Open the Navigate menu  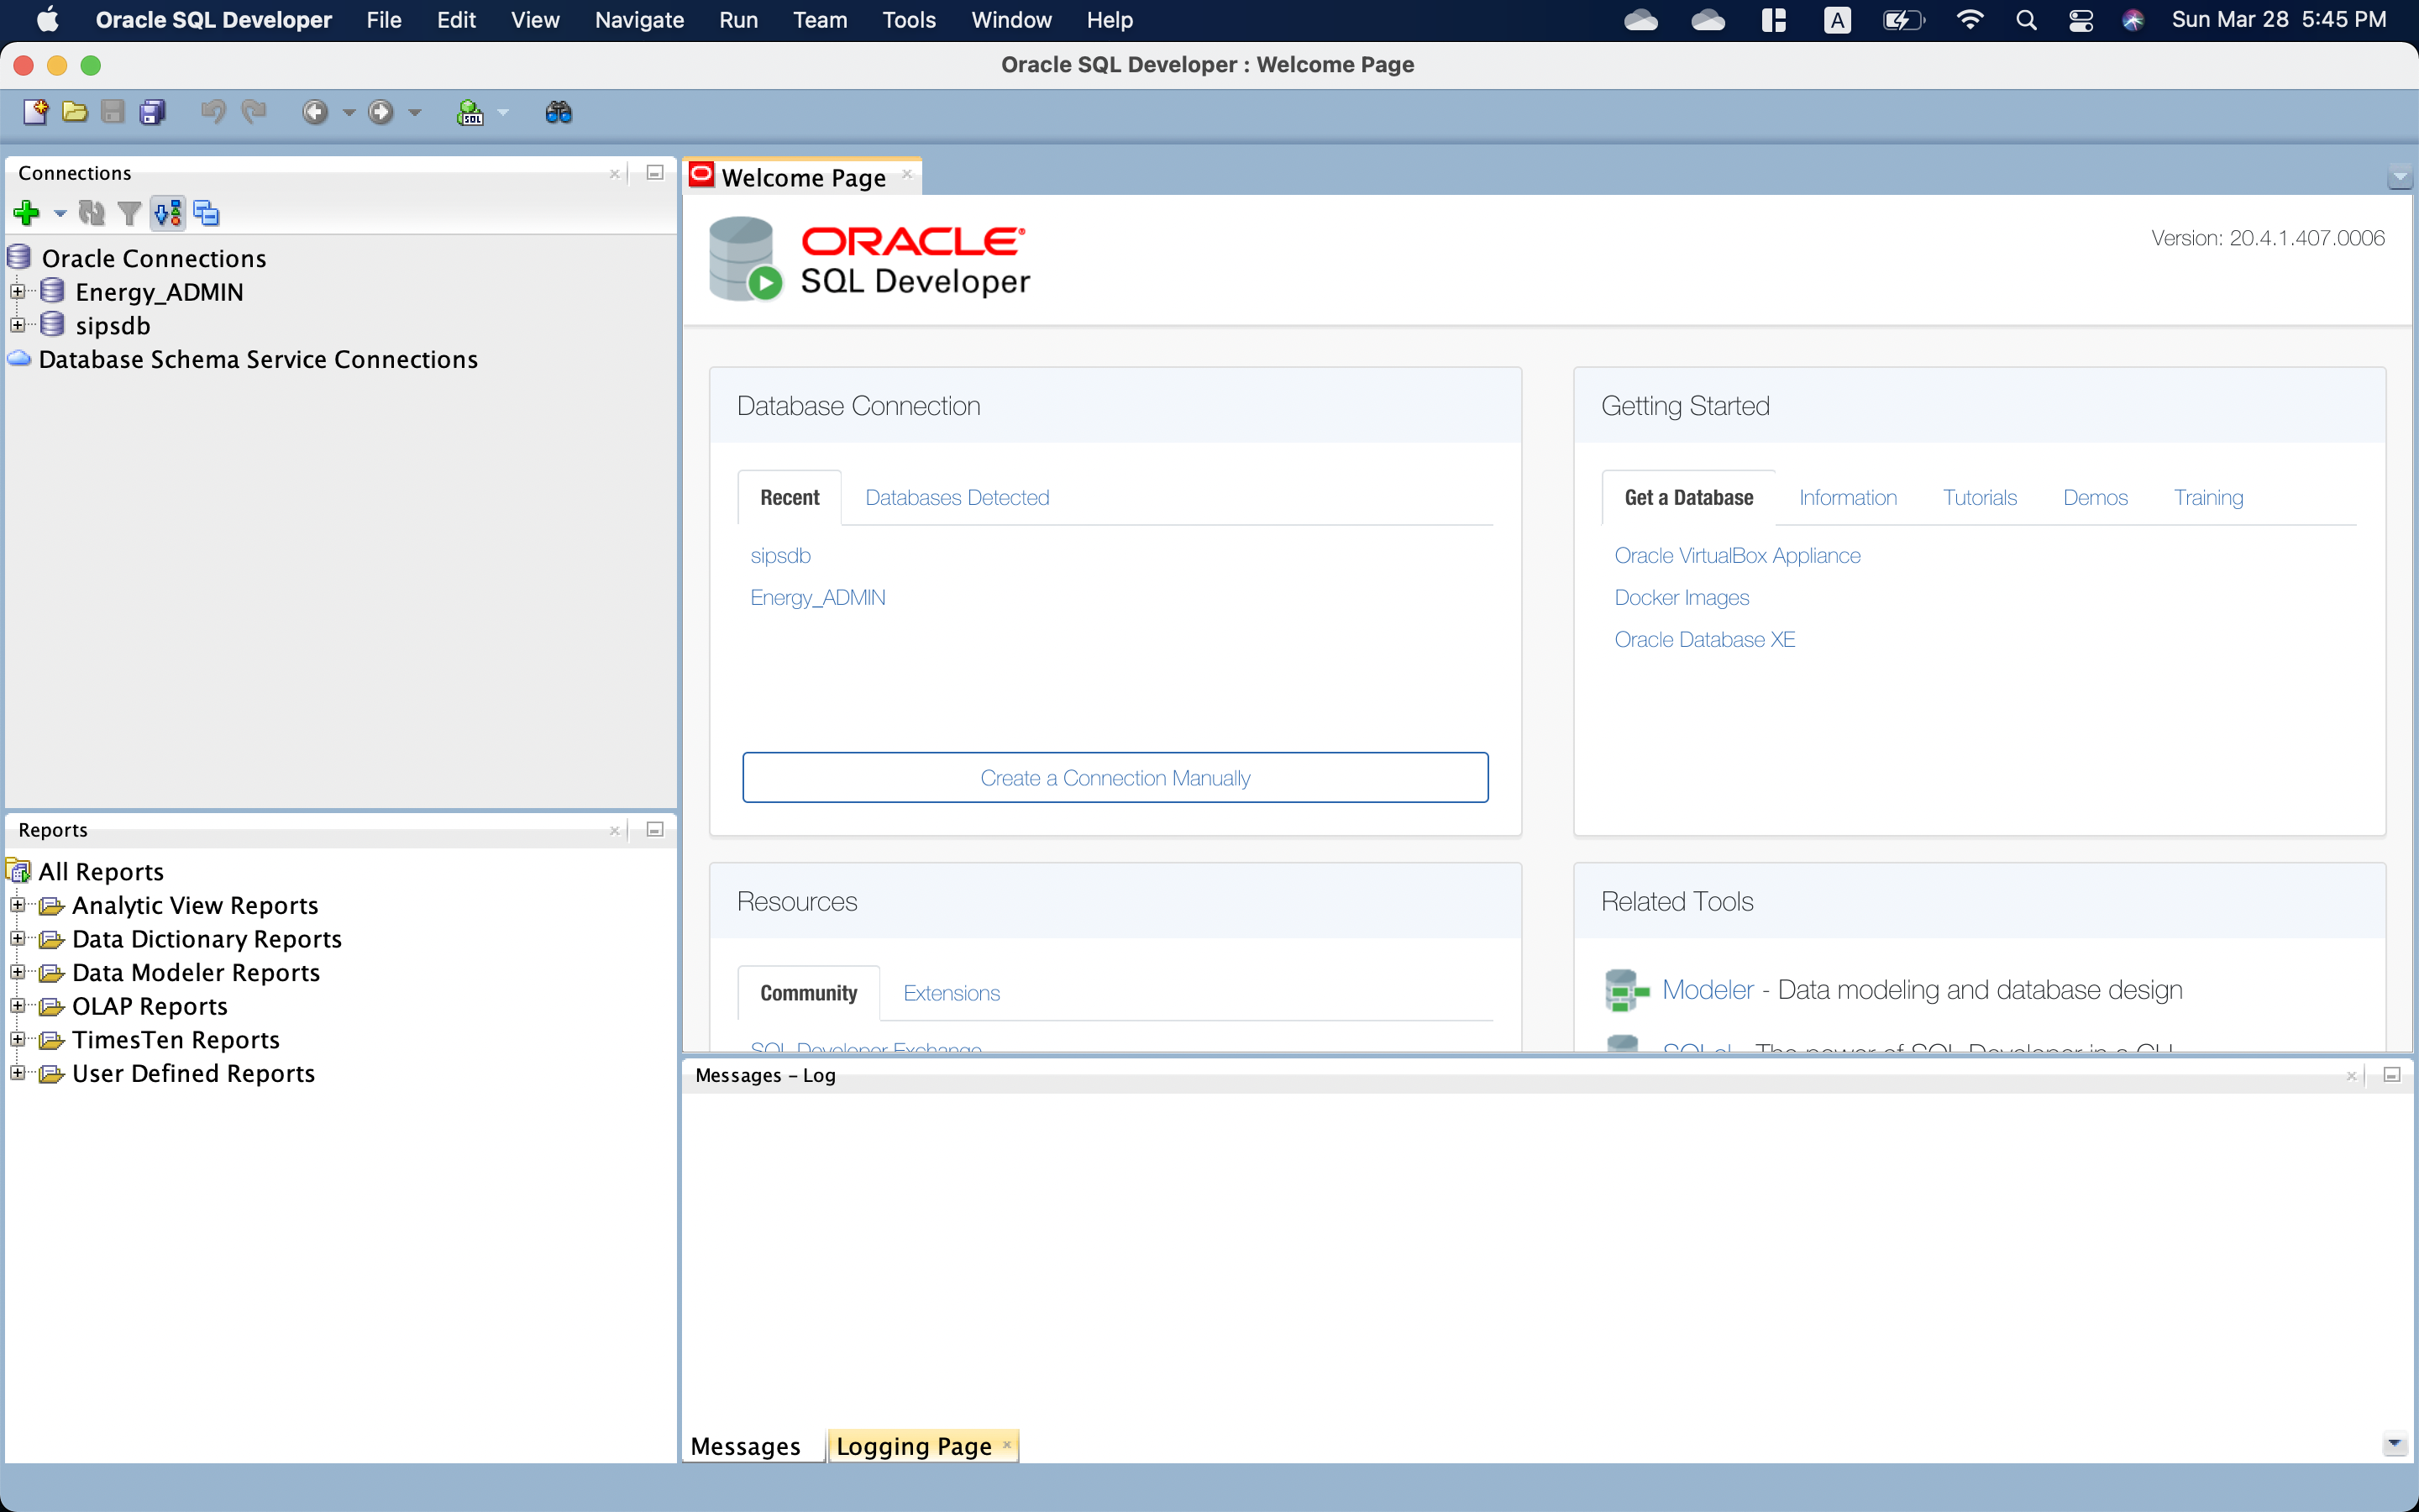click(x=638, y=20)
